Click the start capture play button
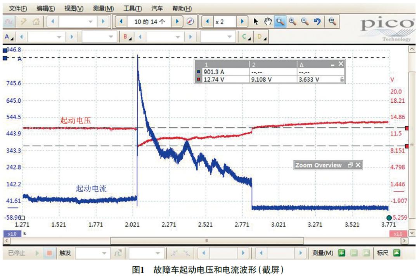The image size is (419, 277). pyautogui.click(x=37, y=253)
